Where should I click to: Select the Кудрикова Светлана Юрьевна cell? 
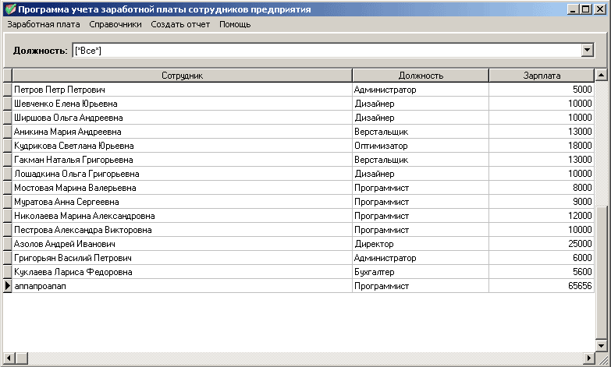(182, 146)
